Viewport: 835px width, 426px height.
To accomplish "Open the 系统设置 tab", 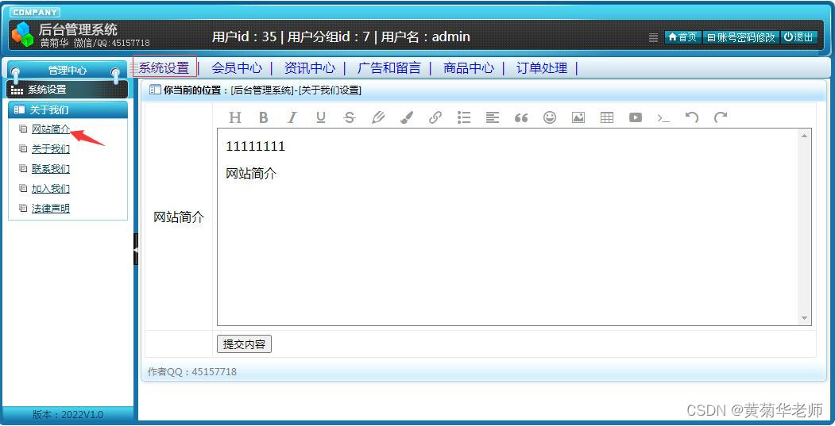I will 164,67.
